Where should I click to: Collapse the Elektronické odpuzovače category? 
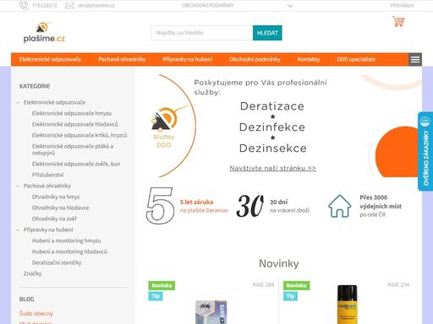point(18,102)
